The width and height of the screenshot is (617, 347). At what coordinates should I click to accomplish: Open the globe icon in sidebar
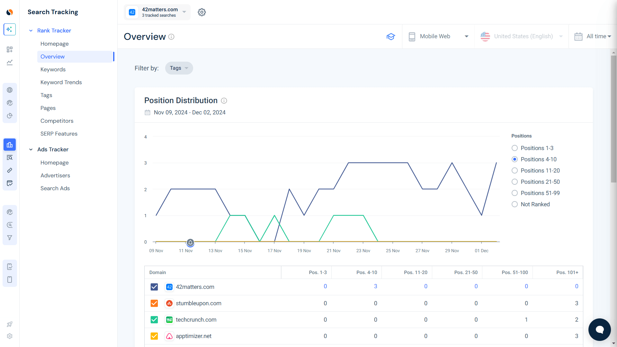10,90
